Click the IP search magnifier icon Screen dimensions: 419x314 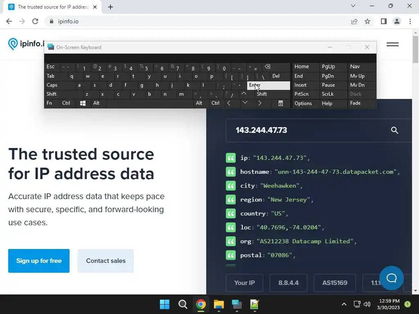[395, 130]
